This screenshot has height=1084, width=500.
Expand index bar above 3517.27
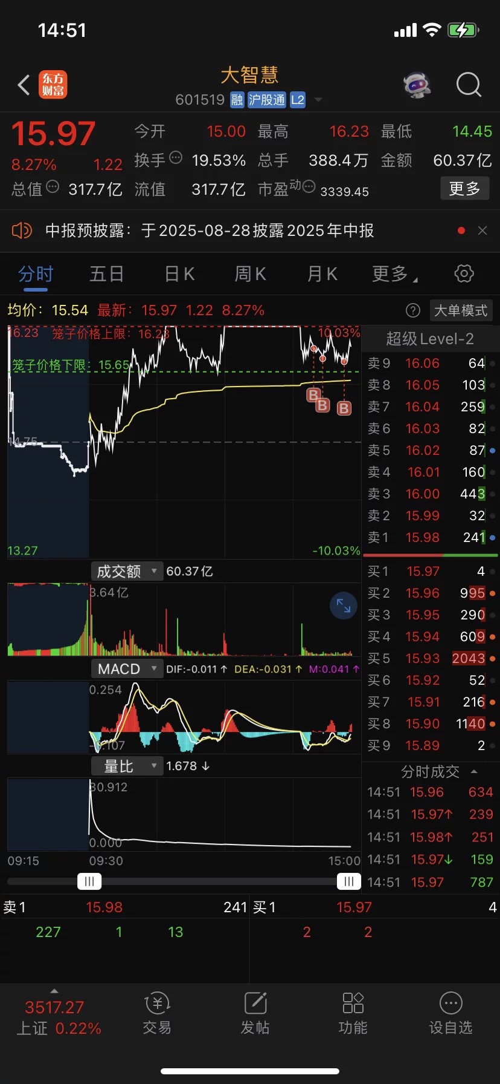(54, 991)
